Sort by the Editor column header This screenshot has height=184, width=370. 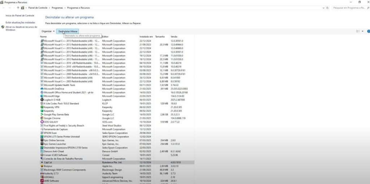click(106, 37)
